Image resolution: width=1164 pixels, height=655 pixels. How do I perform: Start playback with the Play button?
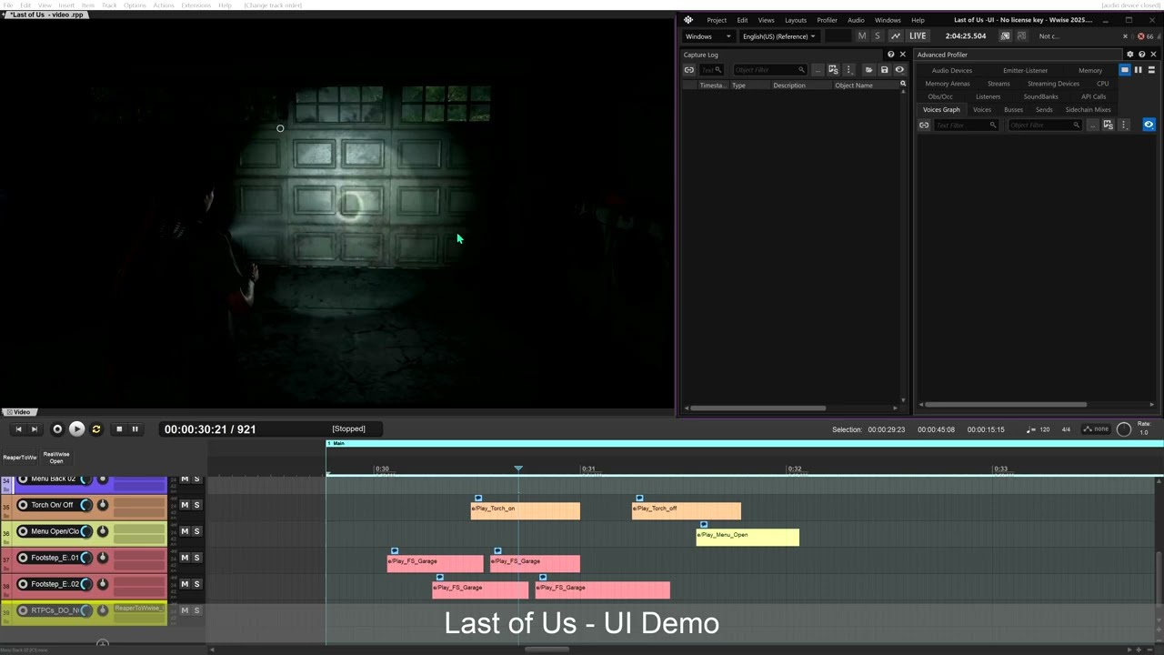76,429
